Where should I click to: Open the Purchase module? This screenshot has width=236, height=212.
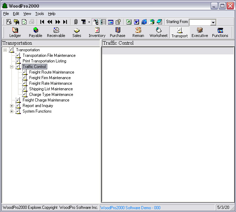point(117,32)
